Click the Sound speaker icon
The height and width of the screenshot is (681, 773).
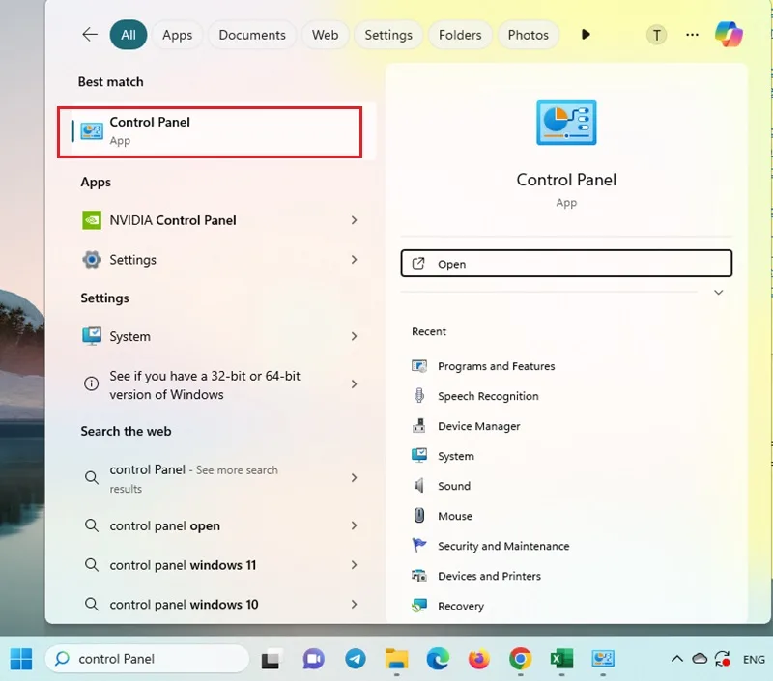coord(419,486)
